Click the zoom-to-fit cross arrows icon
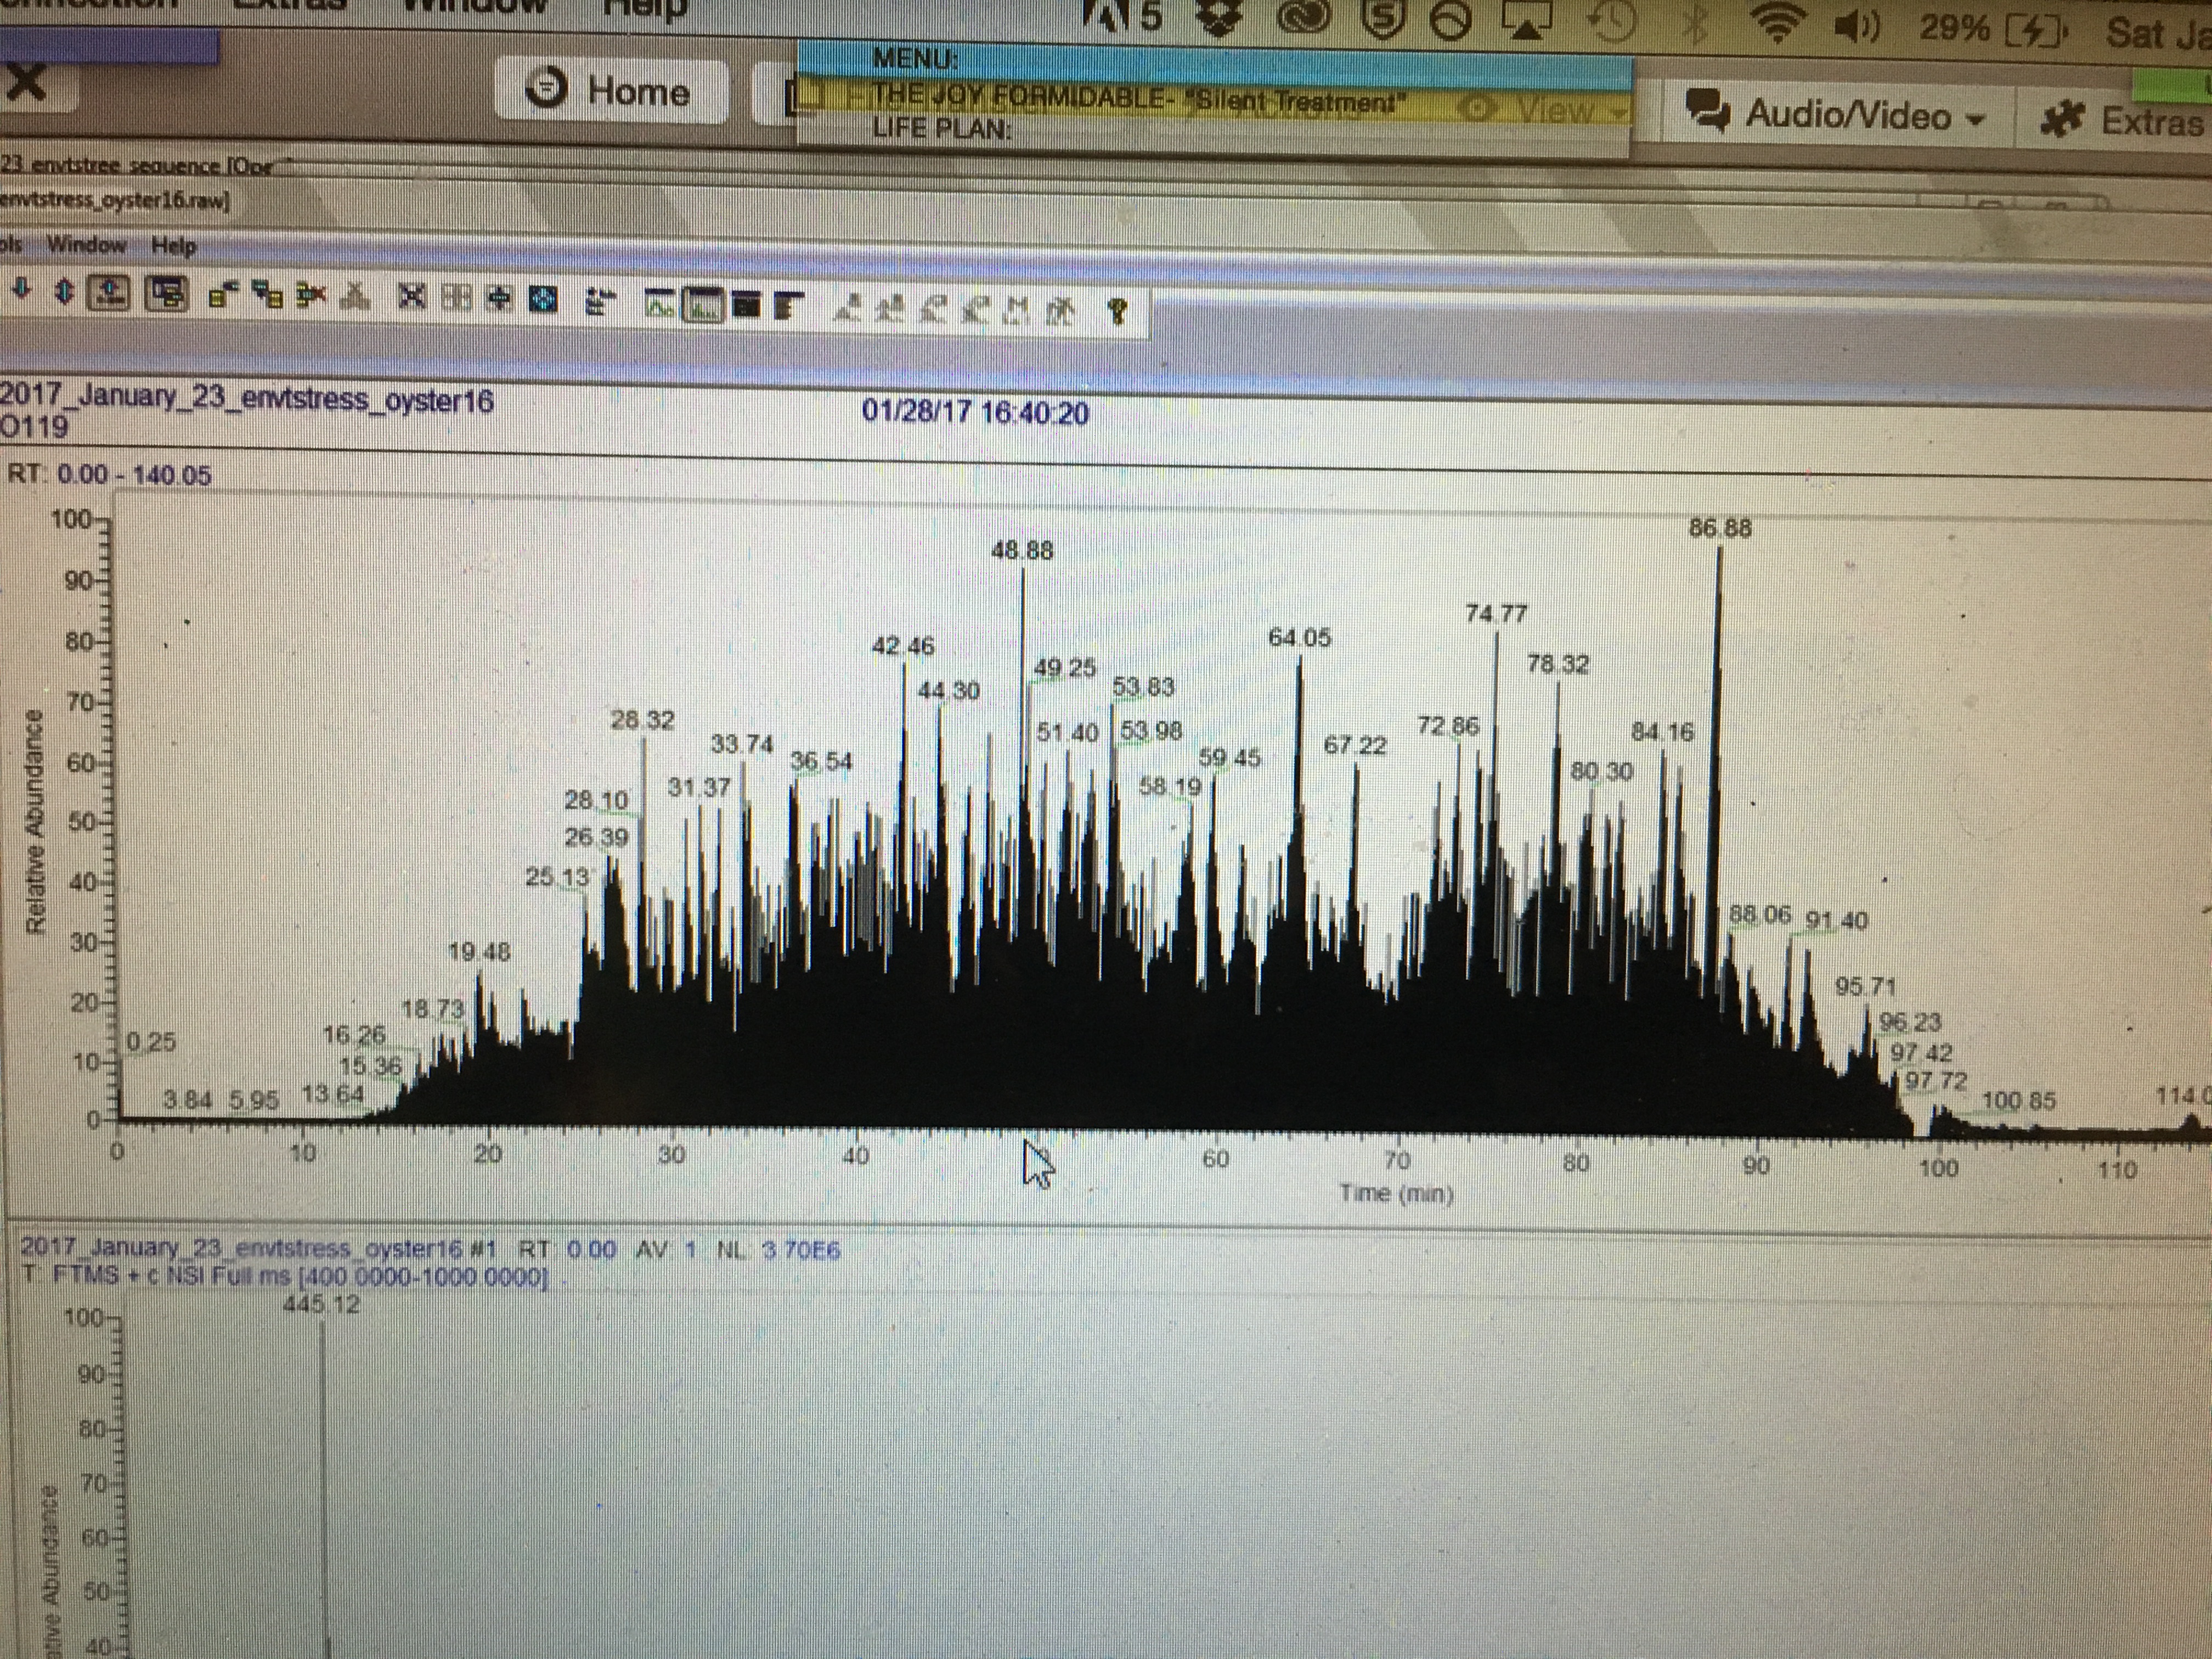Viewport: 2212px width, 1659px height. (412, 296)
